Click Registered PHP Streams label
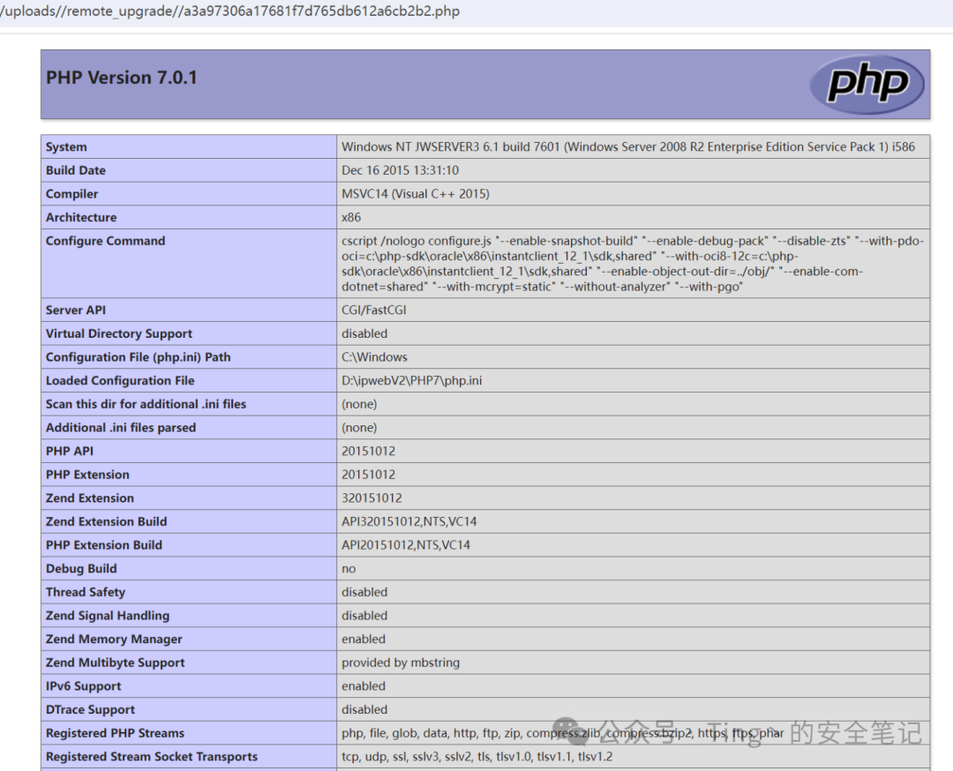953x771 pixels. tap(115, 733)
